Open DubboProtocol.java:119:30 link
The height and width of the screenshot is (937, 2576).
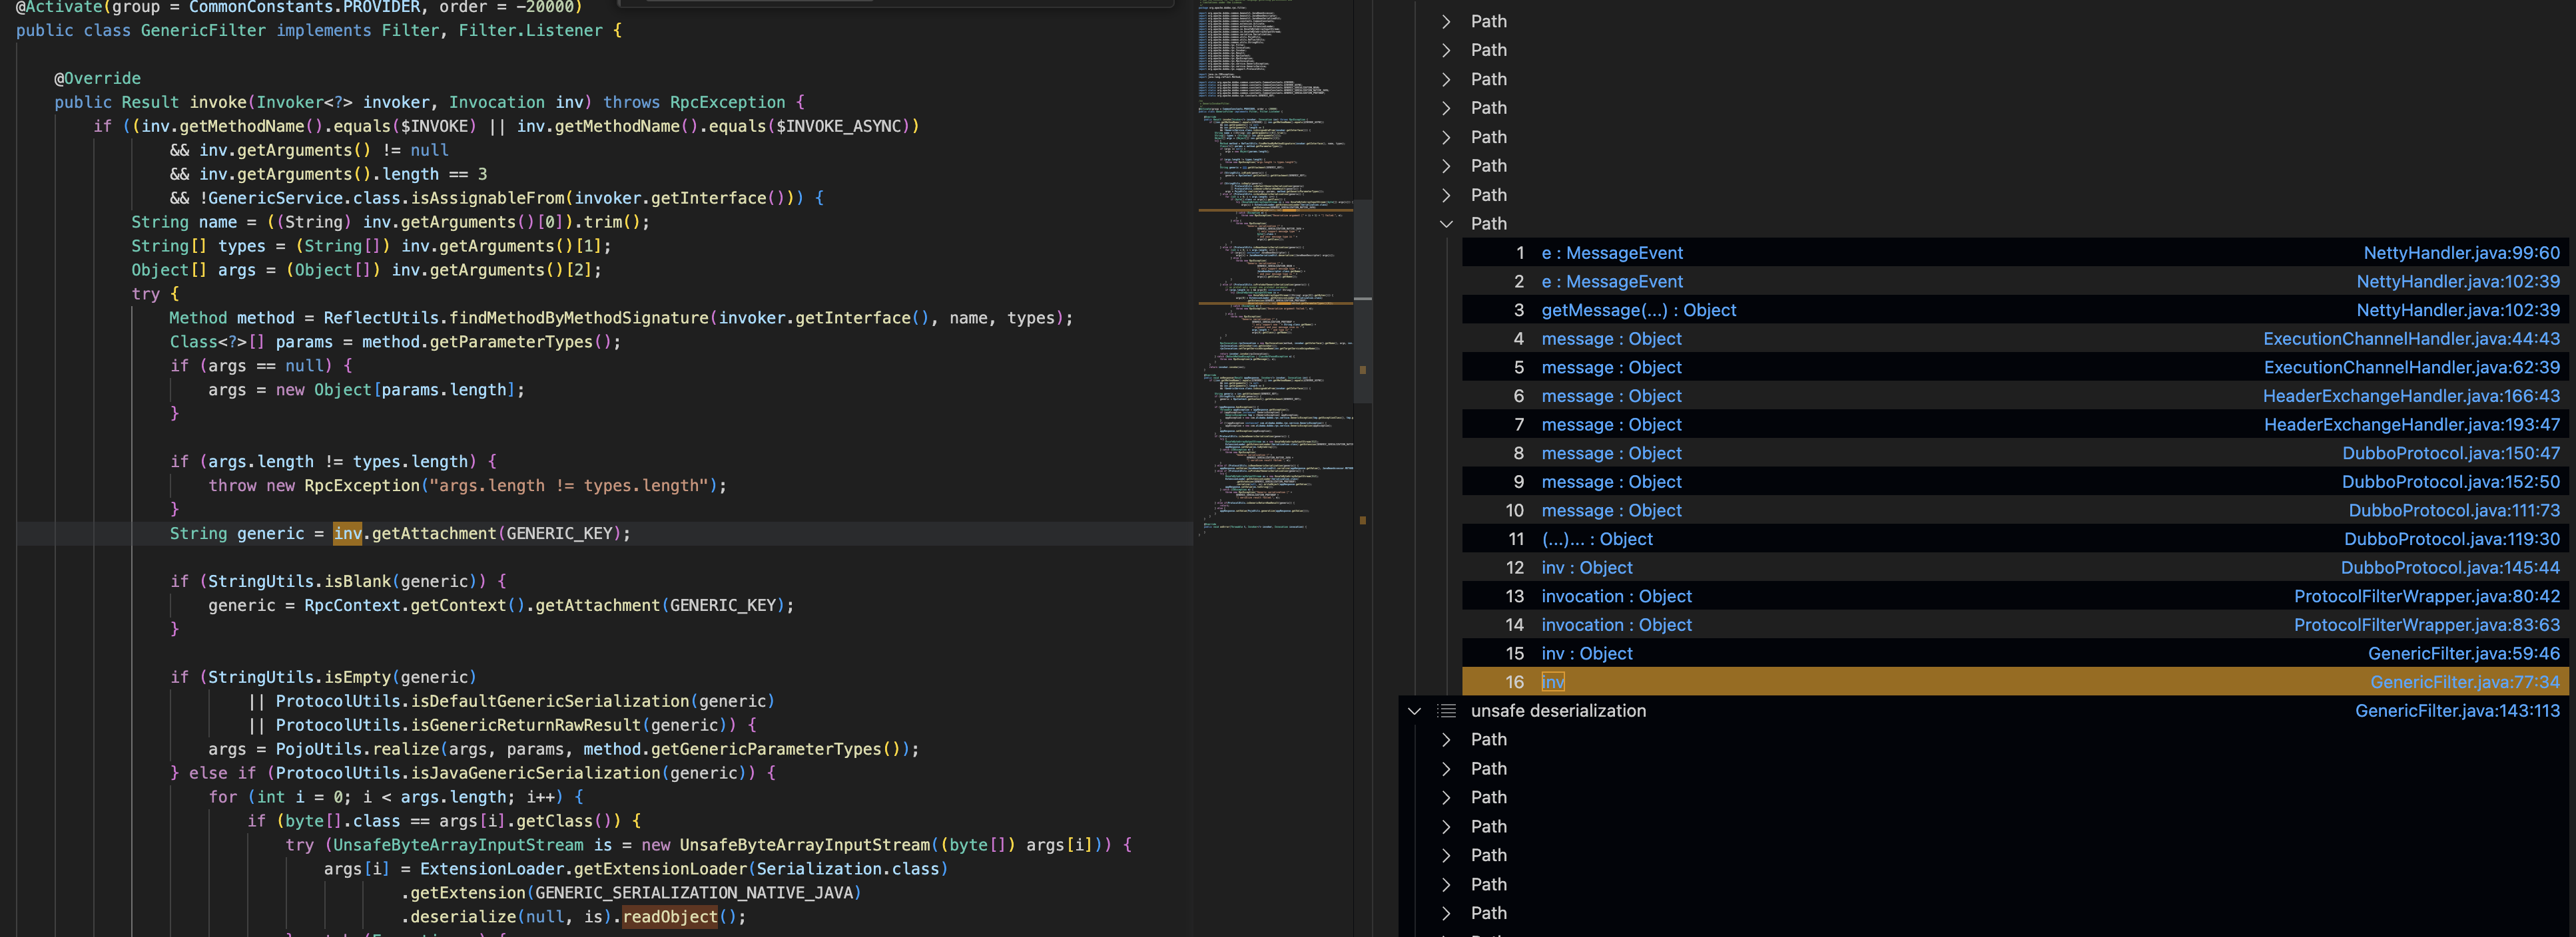2452,540
